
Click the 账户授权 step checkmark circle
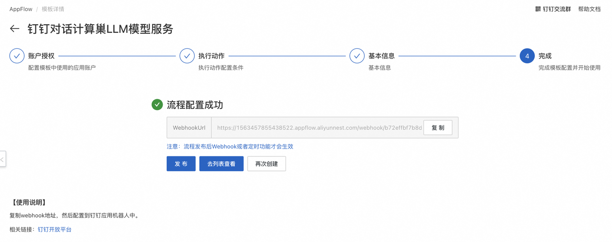(17, 56)
